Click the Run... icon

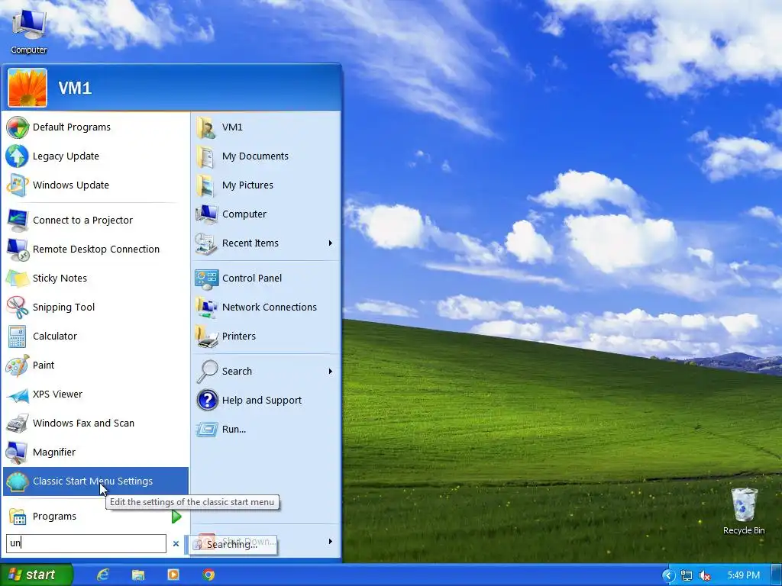(206, 429)
